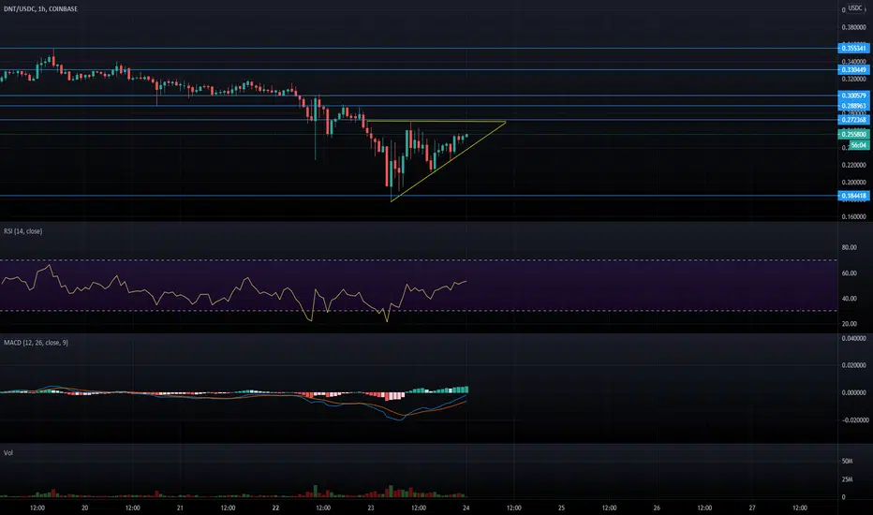
Task: Click the 56:04 bar countdown label
Action: [x=858, y=145]
